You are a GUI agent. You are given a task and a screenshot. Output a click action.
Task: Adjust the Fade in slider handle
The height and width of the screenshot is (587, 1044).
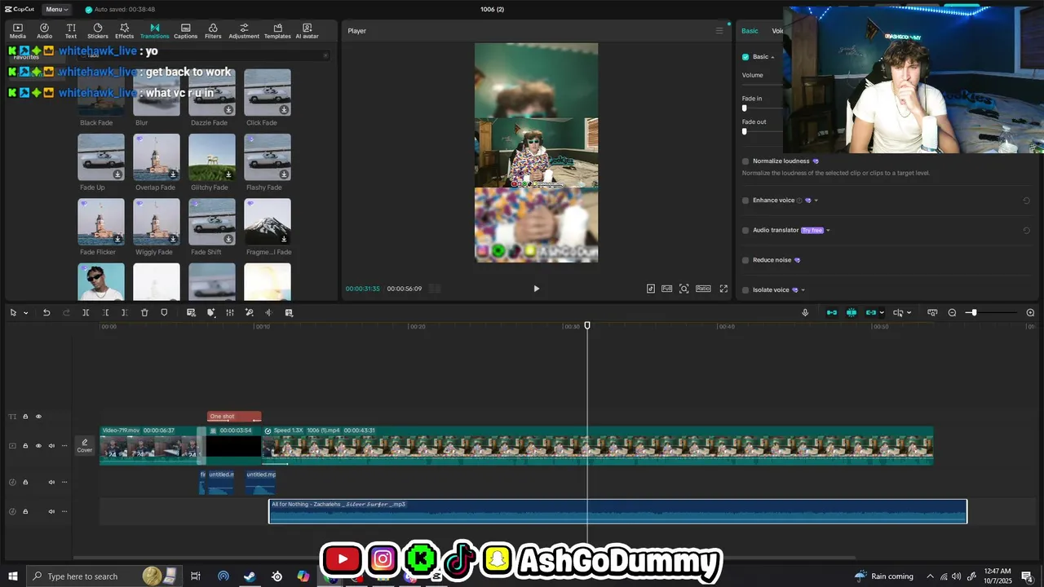[x=744, y=108]
